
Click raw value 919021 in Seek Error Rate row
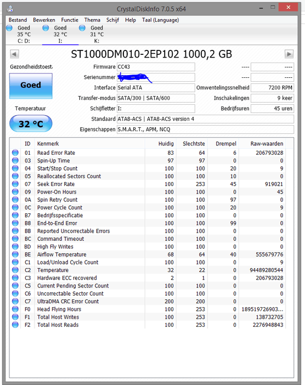274,184
